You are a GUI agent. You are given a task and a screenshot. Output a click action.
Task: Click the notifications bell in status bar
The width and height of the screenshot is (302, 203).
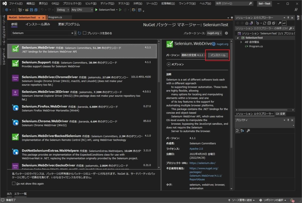coord(292,200)
